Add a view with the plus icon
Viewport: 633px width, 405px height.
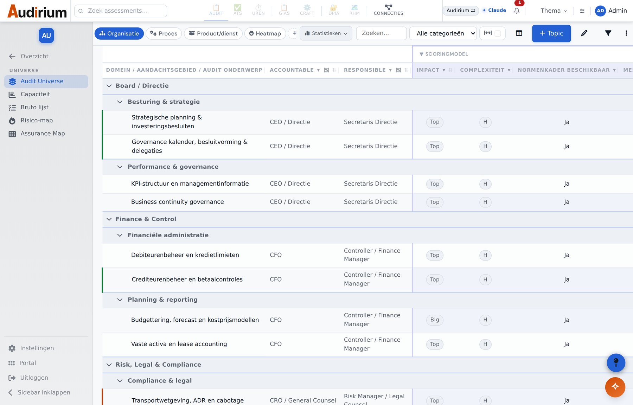[x=294, y=33]
